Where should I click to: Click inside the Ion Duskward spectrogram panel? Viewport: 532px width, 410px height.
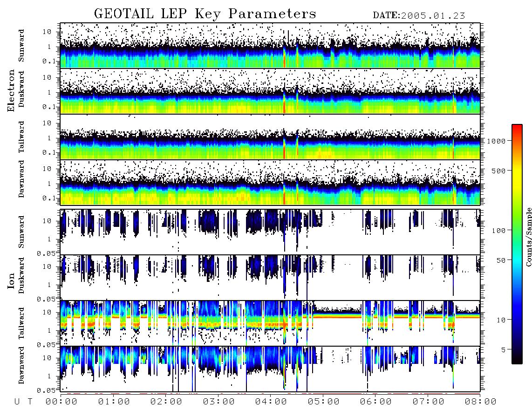click(x=270, y=278)
